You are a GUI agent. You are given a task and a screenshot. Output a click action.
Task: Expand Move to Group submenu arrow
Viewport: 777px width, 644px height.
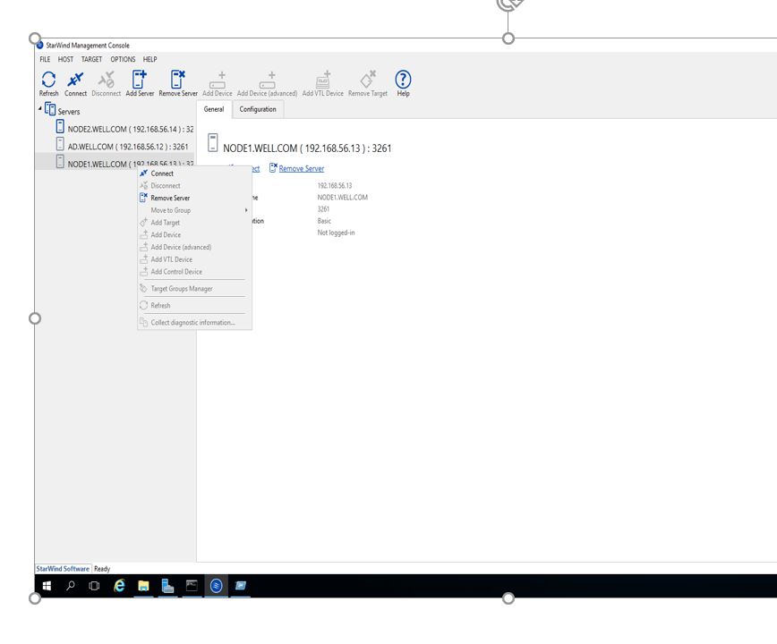(246, 210)
